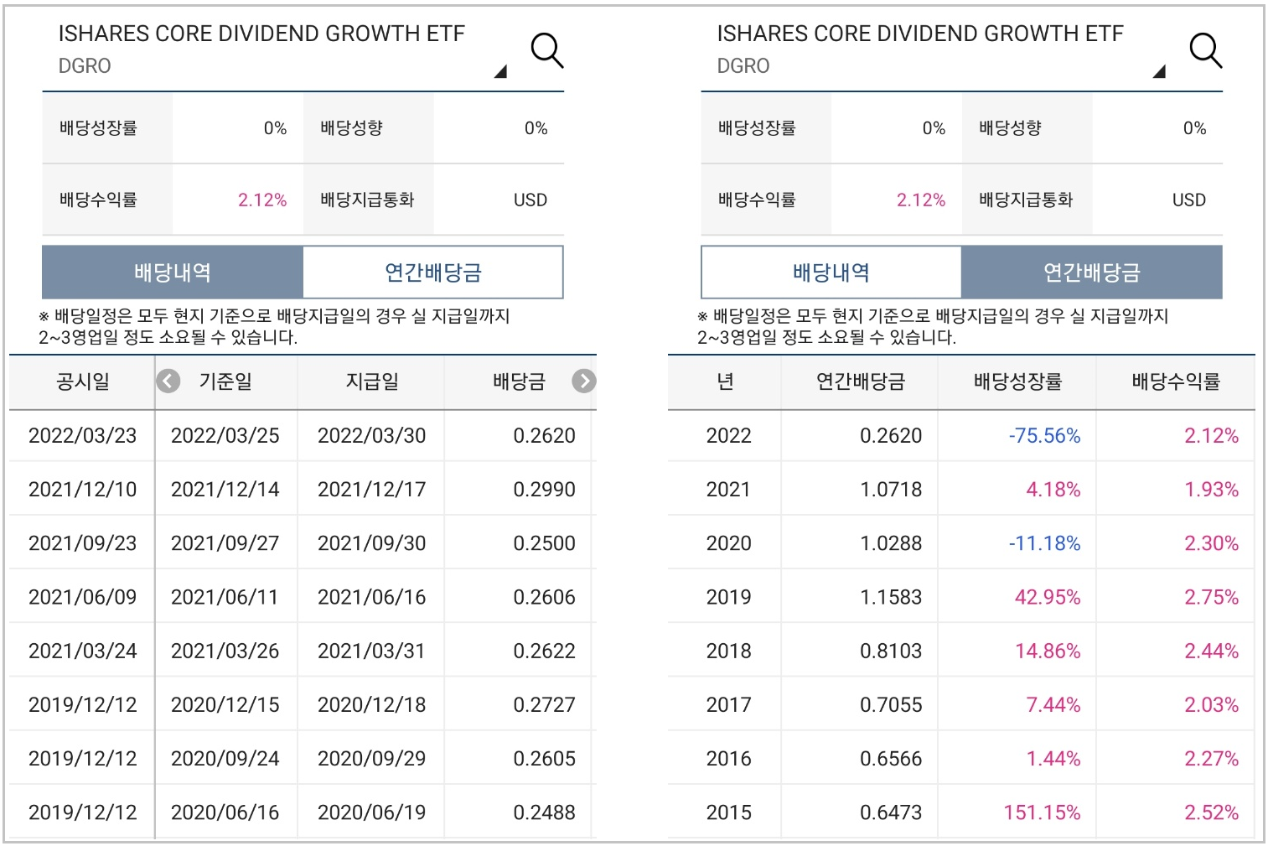This screenshot has width=1268, height=846.
Task: Click the search magnifier in left panel
Action: (547, 50)
